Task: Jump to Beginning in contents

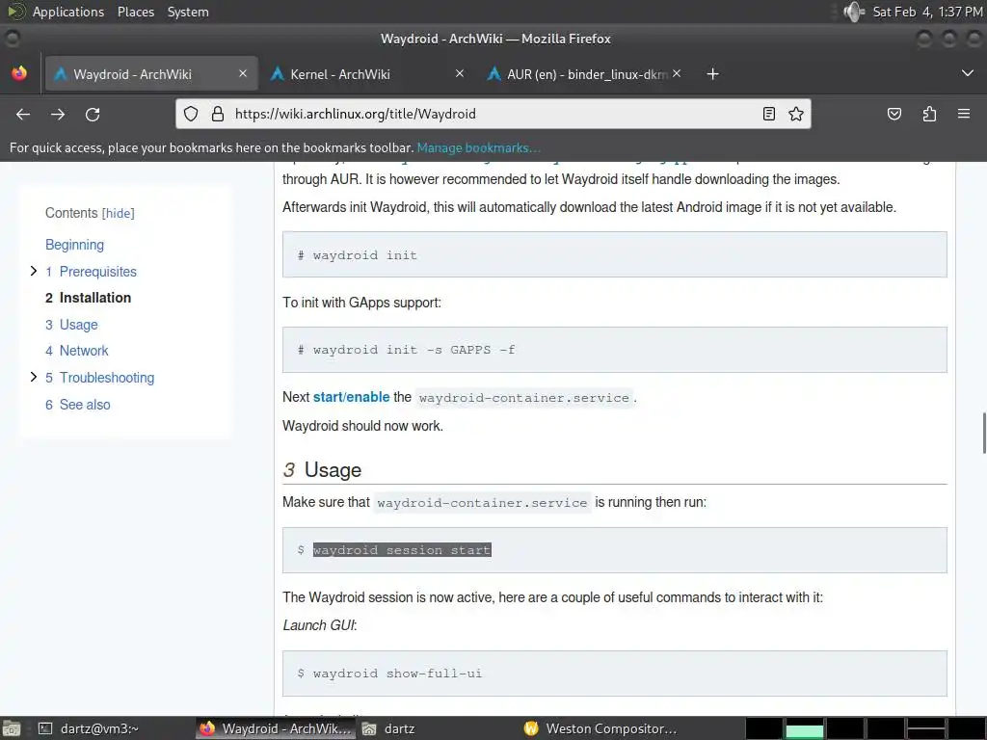Action: (74, 245)
